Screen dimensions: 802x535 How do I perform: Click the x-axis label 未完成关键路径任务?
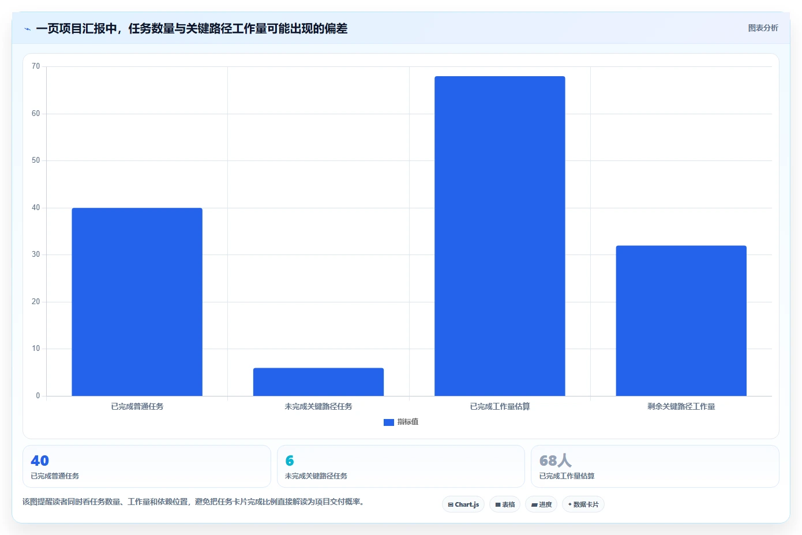tap(318, 407)
